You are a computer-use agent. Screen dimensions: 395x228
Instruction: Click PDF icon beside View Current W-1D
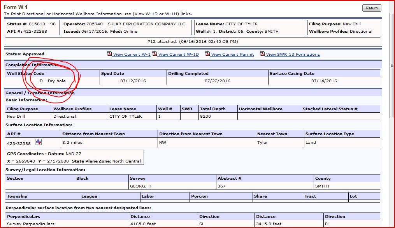coord(154,53)
